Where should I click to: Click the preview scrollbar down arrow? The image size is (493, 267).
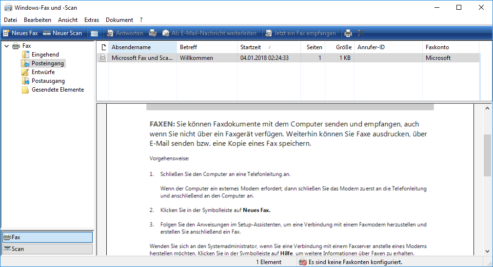click(487, 251)
